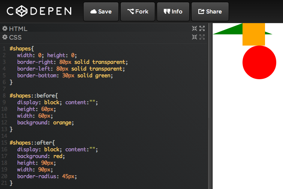Expand the HTML editor to full size
Viewport: 283px width, 189px height.
coord(202,28)
